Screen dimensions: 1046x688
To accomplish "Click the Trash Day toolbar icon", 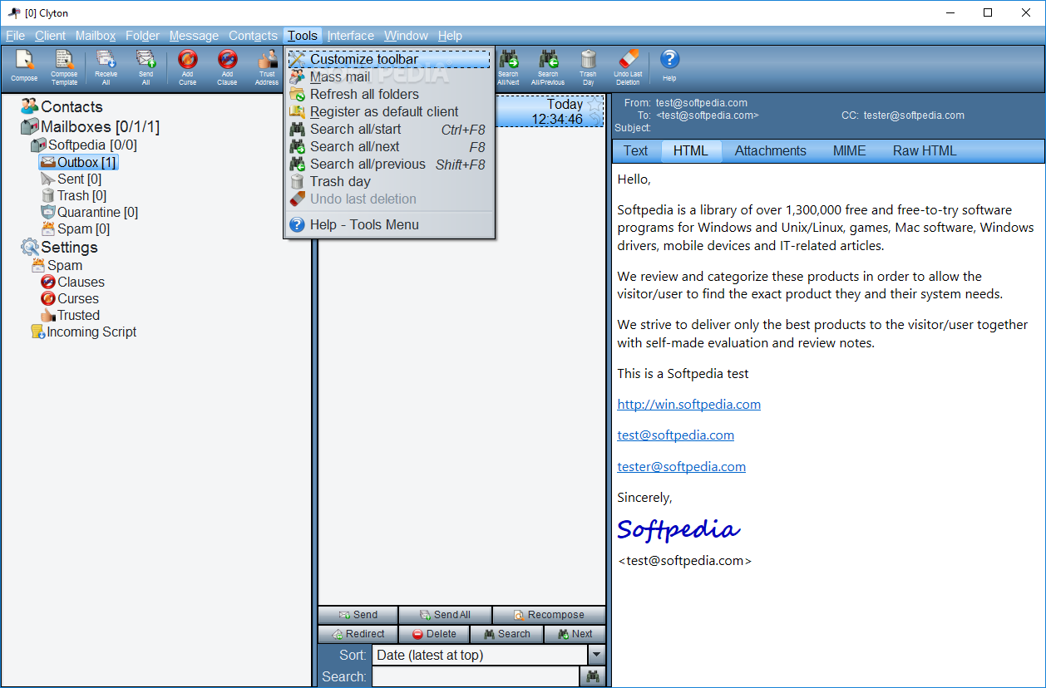I will pos(588,66).
